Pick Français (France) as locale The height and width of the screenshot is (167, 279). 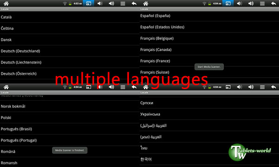coord(209,61)
